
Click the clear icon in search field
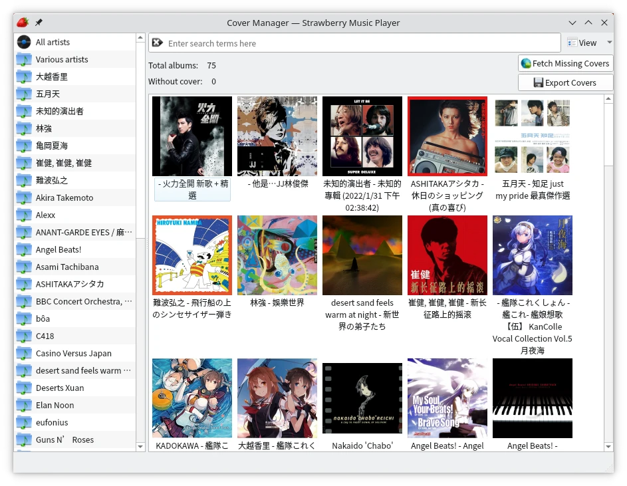(158, 43)
